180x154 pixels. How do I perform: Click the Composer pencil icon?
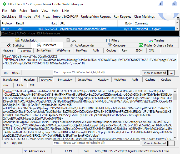click(110, 45)
